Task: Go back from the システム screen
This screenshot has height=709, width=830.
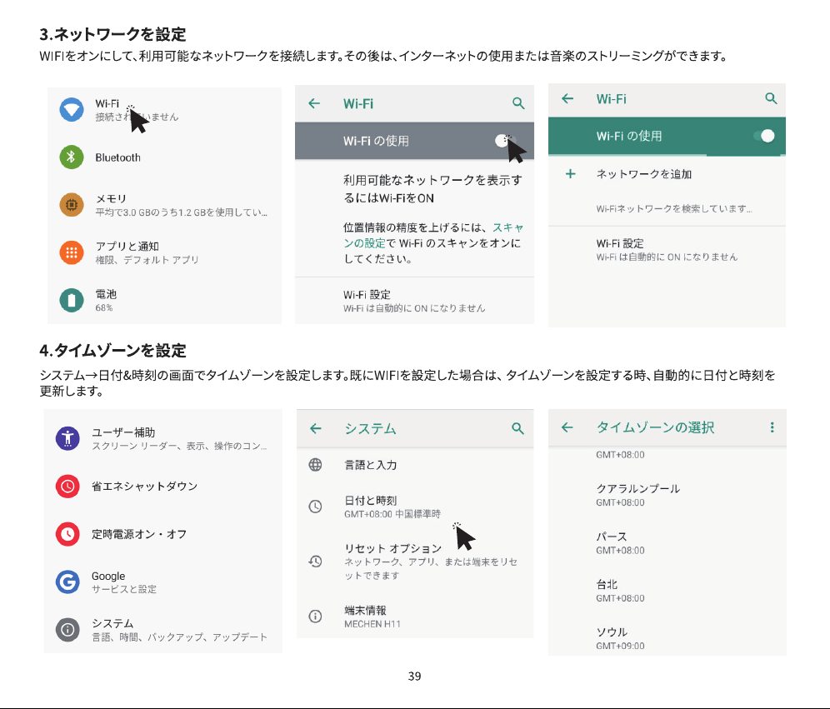Action: pyautogui.click(x=316, y=428)
